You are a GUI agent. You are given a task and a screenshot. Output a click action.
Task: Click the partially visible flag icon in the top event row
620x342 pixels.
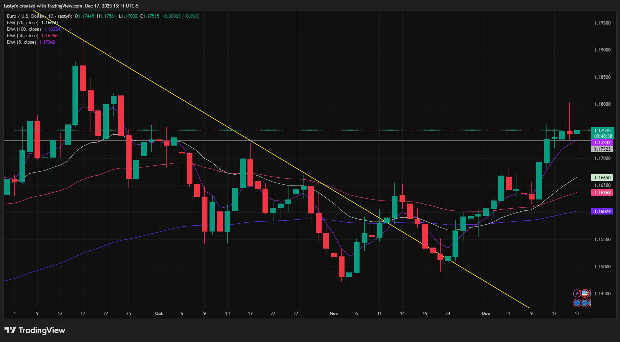tap(590, 293)
